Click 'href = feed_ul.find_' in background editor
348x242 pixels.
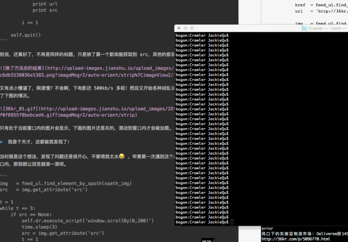tap(321, 5)
